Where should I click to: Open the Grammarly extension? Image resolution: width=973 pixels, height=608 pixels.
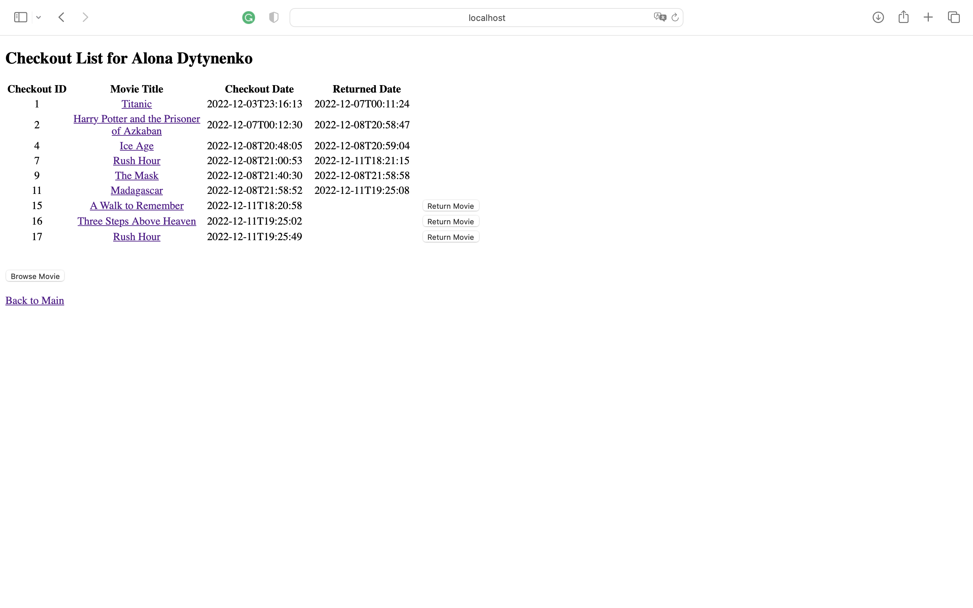(248, 17)
